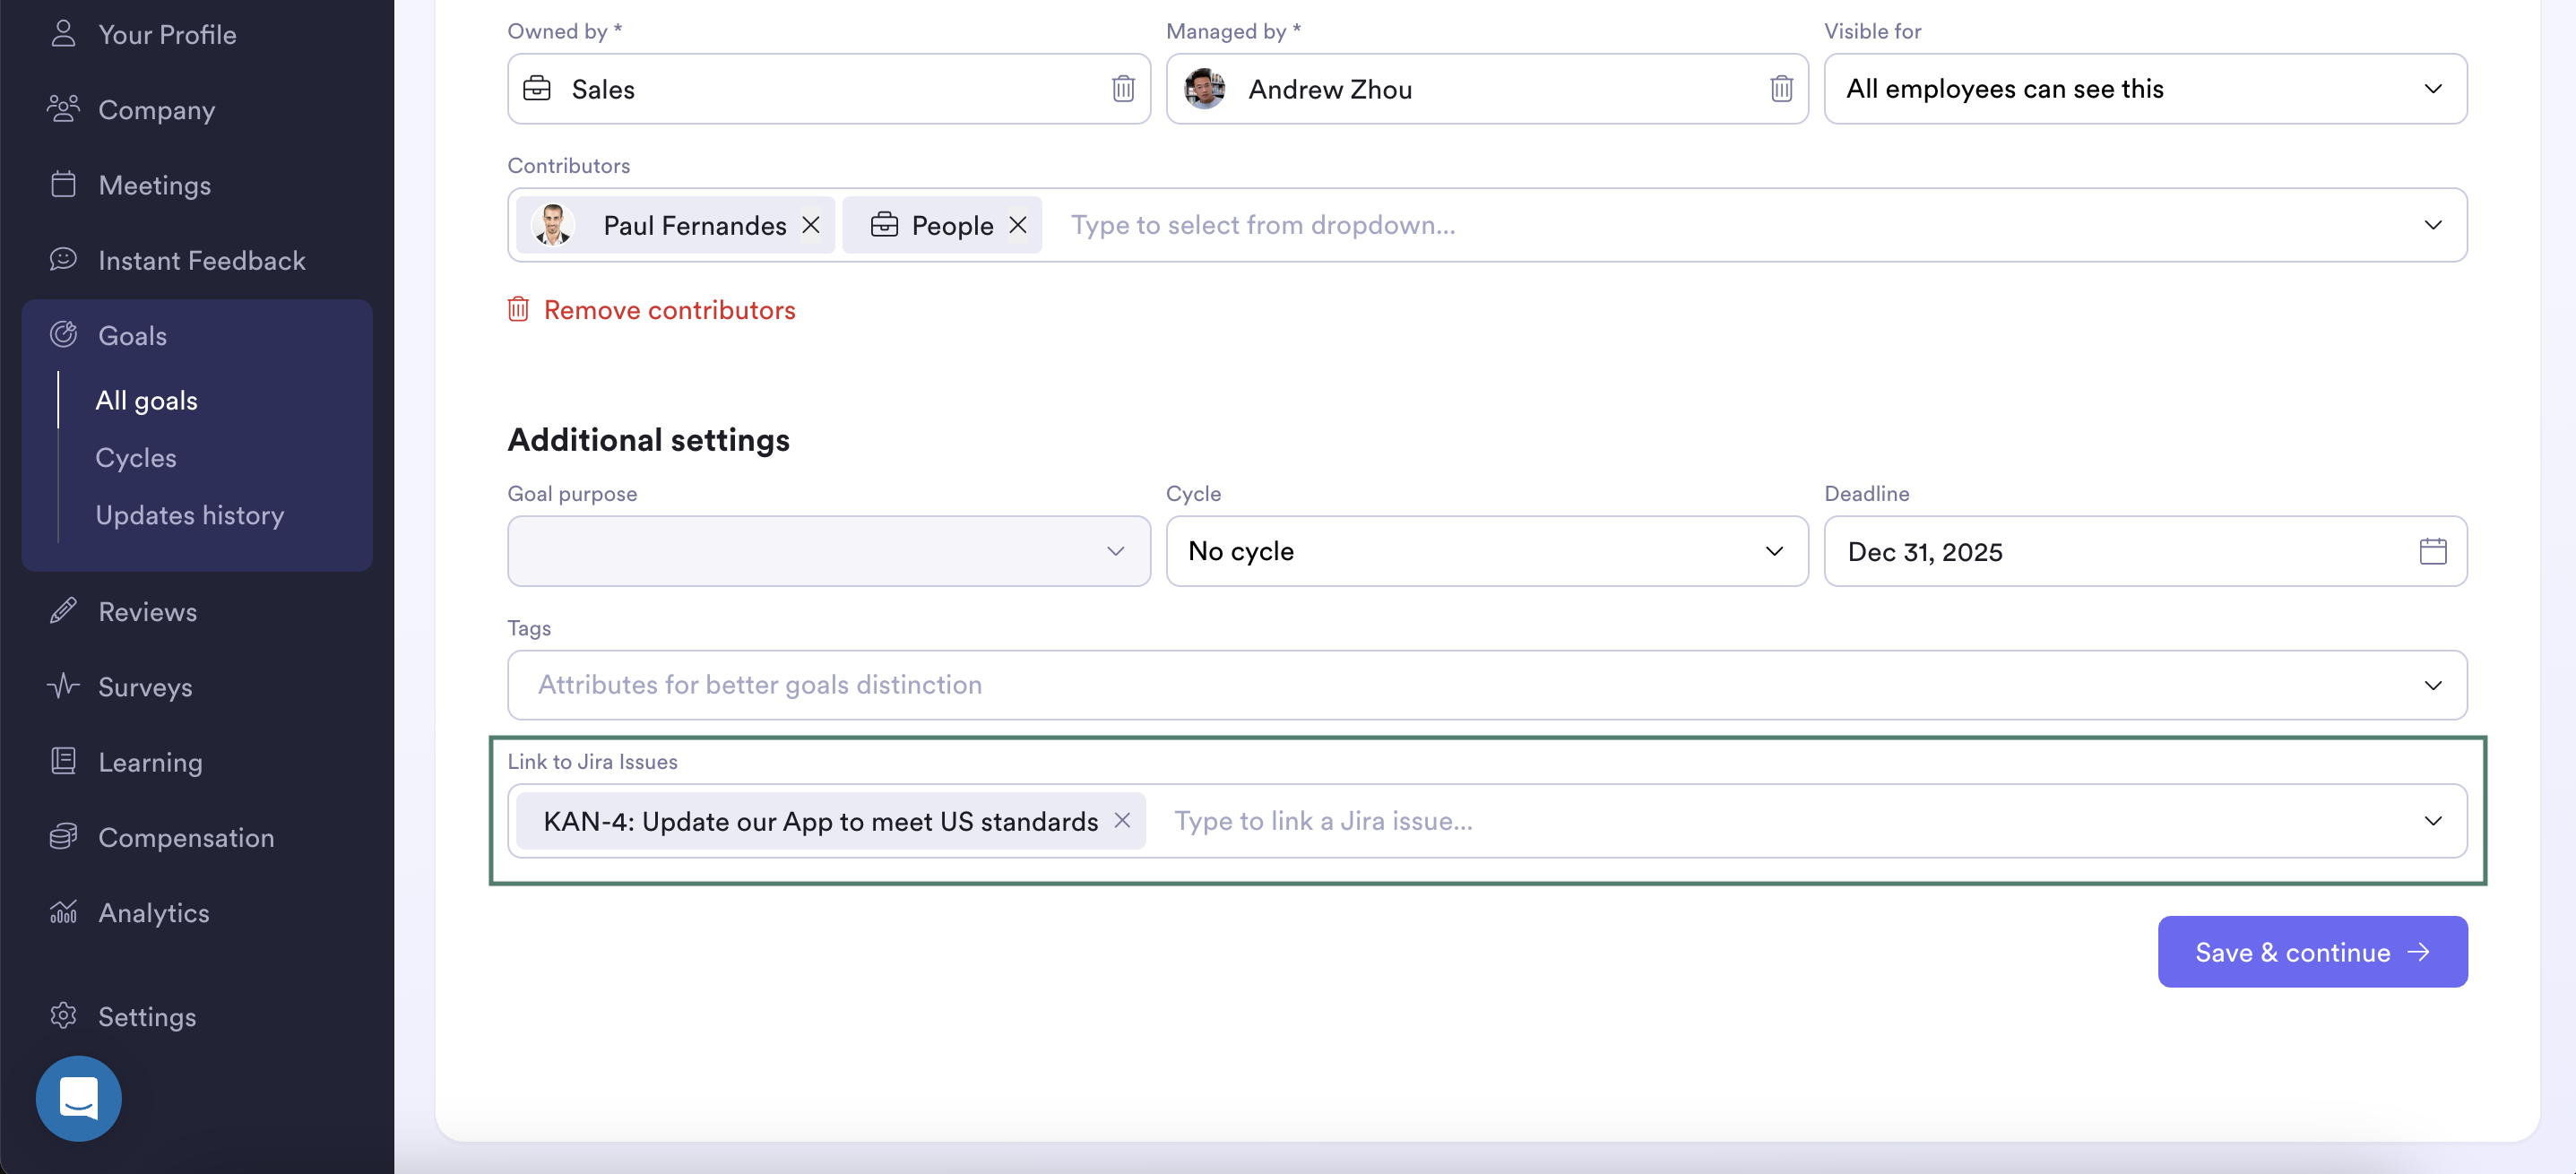Open the Compensation coins icon
2576x1174 pixels.
pos(63,837)
